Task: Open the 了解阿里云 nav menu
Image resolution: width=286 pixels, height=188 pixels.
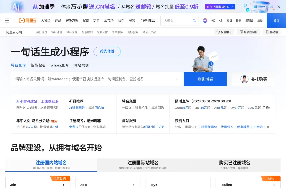Action: point(147,21)
